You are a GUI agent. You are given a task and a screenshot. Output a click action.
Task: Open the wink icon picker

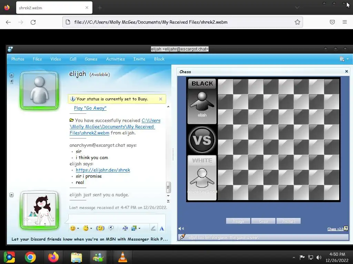85,228
